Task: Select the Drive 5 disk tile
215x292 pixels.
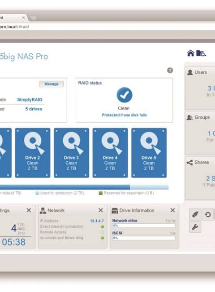Action: [149, 153]
